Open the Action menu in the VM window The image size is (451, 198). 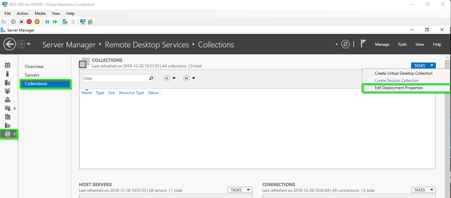(x=22, y=13)
